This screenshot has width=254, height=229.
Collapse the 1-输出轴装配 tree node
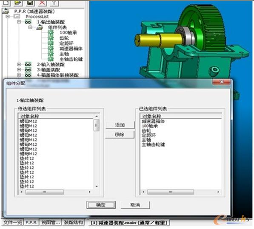(19, 22)
